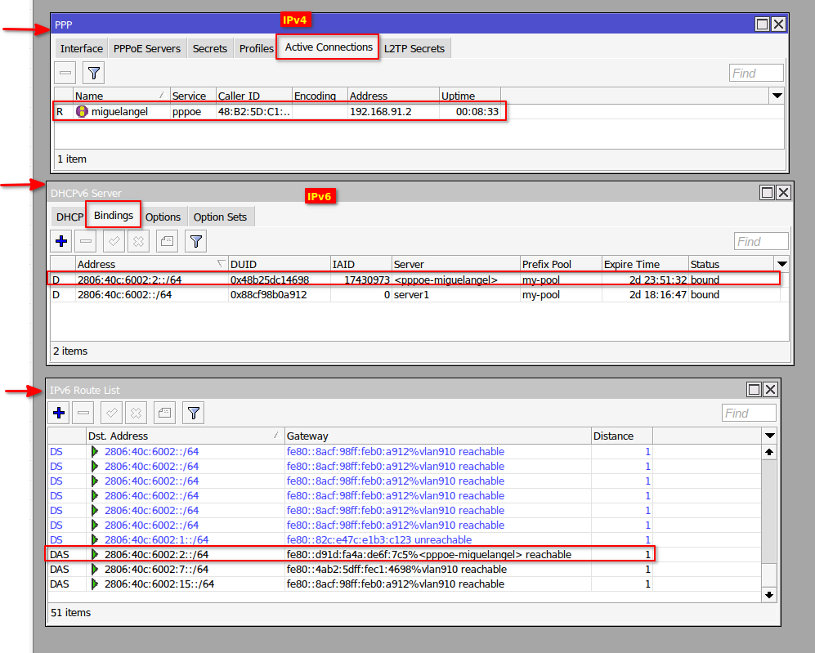Open the Option Sets tab
This screenshot has height=653, width=815.
220,217
